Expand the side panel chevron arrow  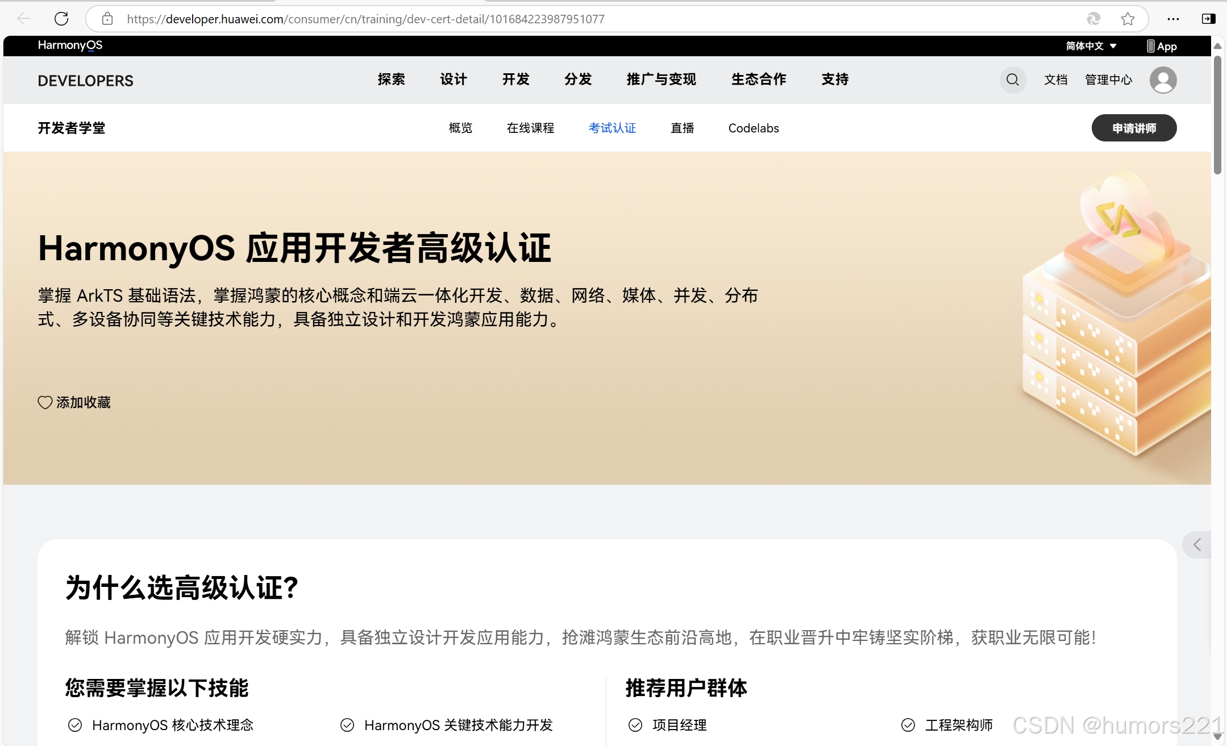coord(1197,545)
